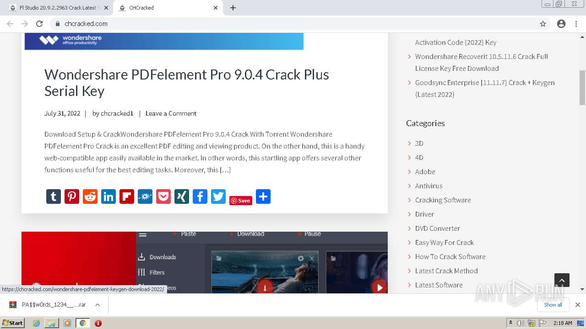Click the 2:18 AM system clock

click(x=563, y=323)
